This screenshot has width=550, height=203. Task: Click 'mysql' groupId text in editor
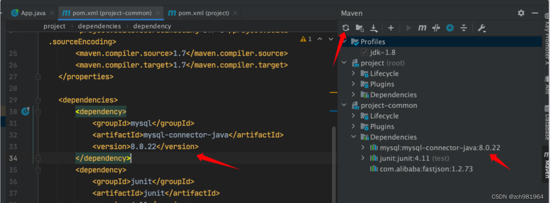click(x=141, y=124)
